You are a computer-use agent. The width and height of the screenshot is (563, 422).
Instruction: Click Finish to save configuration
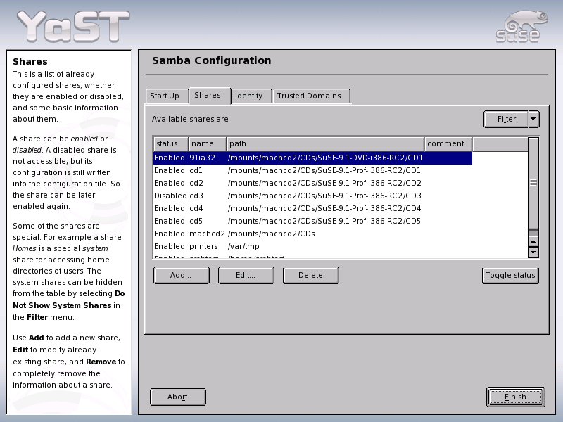516,397
